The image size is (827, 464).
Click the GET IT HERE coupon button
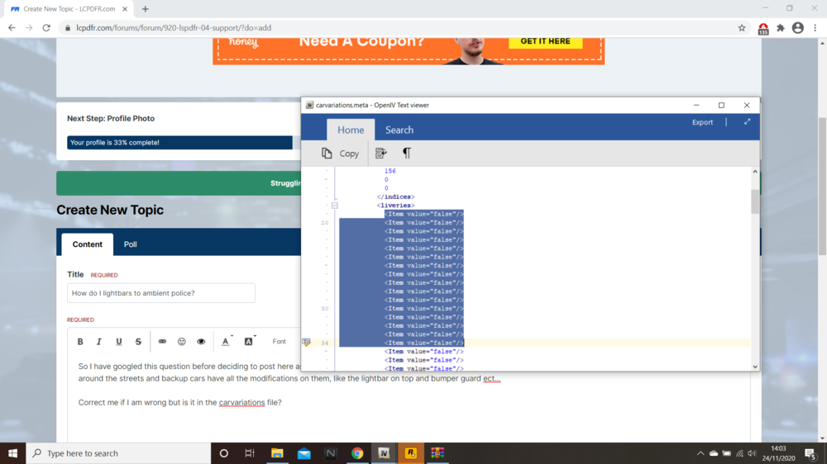[x=545, y=41]
